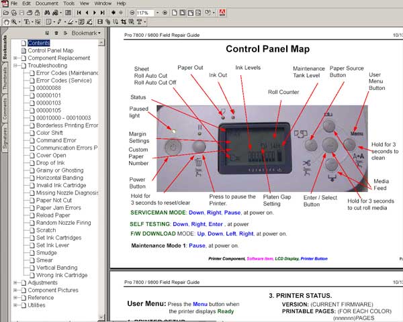Select the Zoom magnifier tool

coord(14,22)
